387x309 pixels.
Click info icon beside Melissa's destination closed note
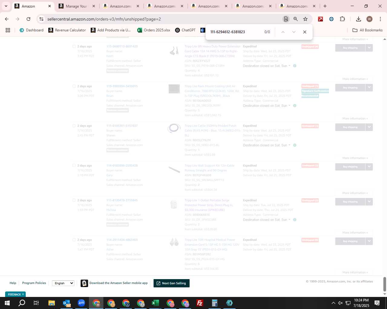click(295, 220)
